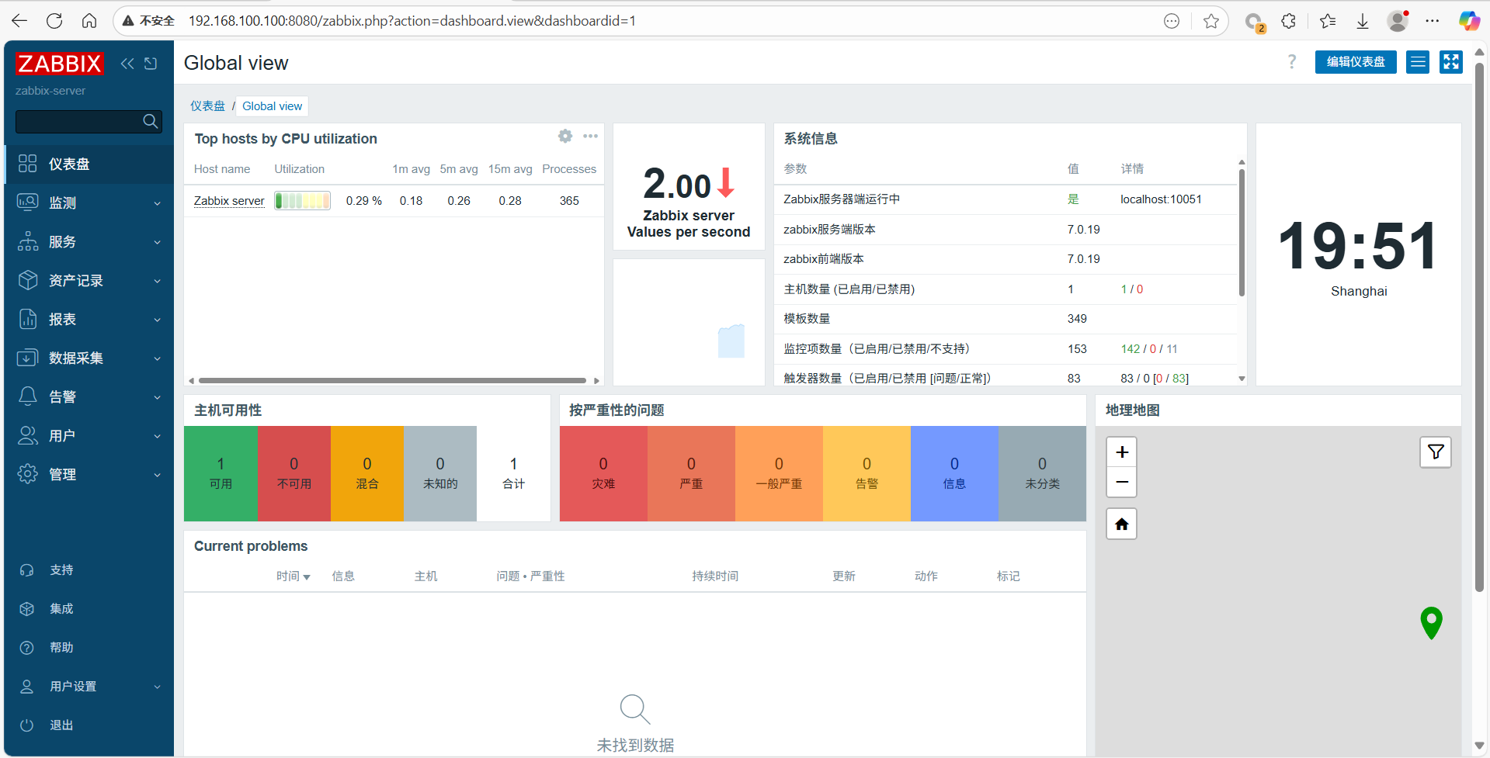
Task: Click the 编辑仪表盘 button
Action: [1356, 62]
